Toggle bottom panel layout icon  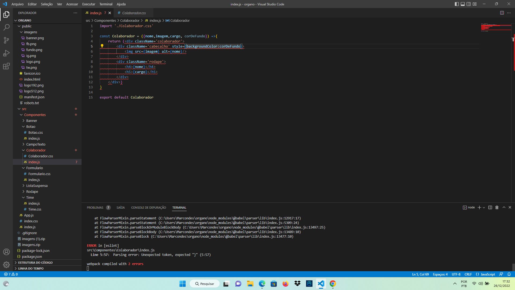click(463, 4)
